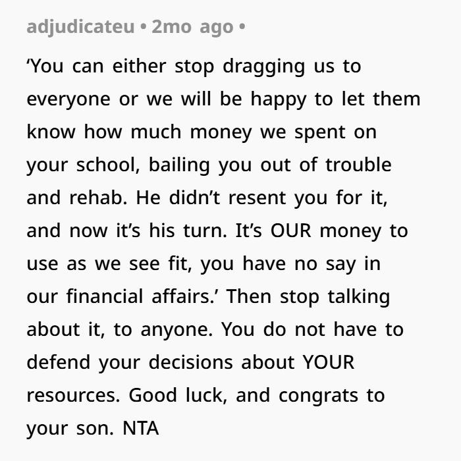The image size is (461, 461).
Task: Click the dot between username and timestamp
Action: (x=144, y=27)
